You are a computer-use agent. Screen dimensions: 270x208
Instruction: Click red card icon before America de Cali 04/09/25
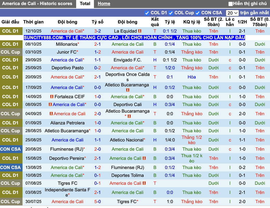(x=51, y=114)
